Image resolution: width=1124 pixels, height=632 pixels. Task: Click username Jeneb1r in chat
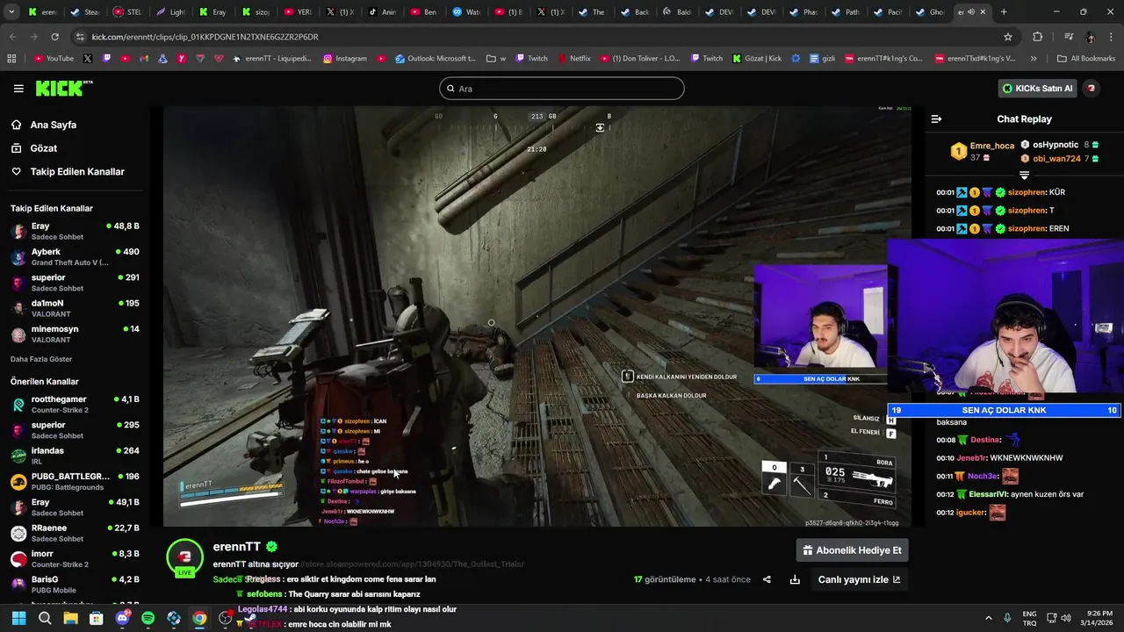[x=971, y=458]
